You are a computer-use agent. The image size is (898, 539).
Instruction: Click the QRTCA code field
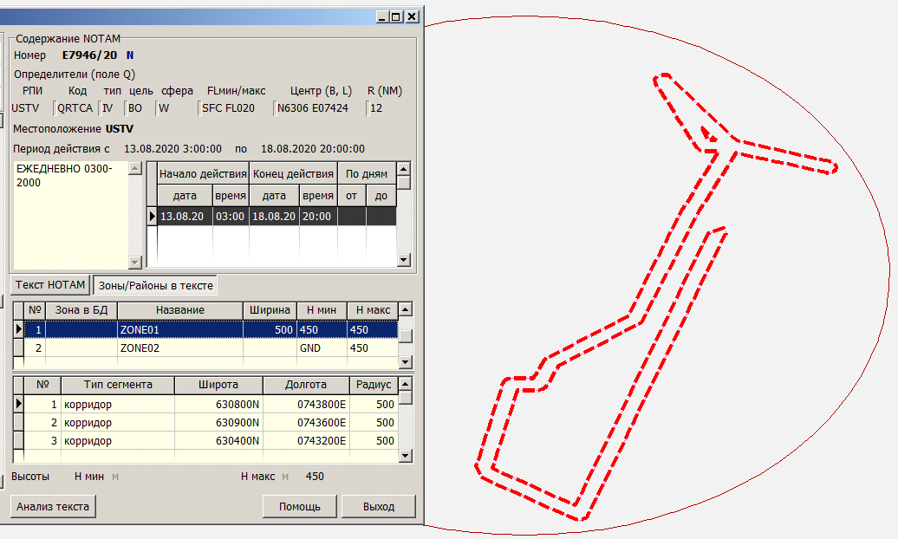(75, 108)
